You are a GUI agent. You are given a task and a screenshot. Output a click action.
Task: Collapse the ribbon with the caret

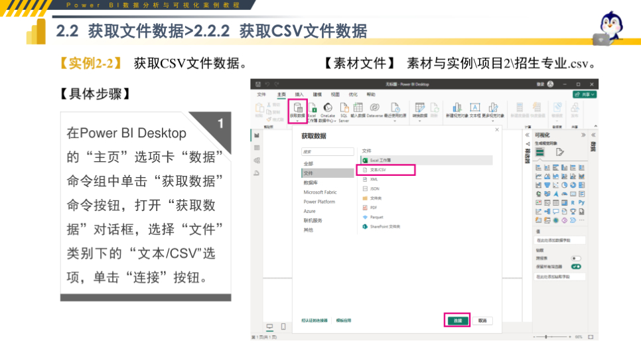595,126
